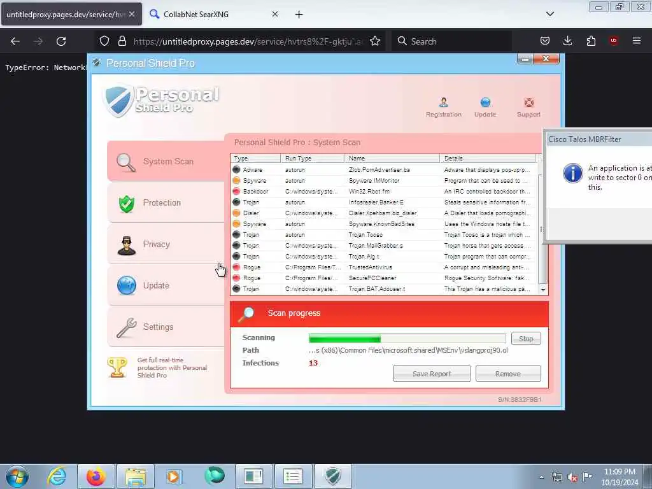Click the scan progress magnifier icon

(x=246, y=314)
